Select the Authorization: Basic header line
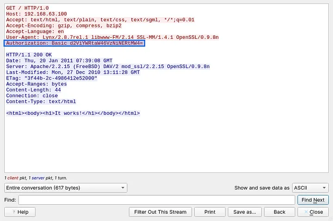This screenshot has height=221, width=333. [x=74, y=43]
